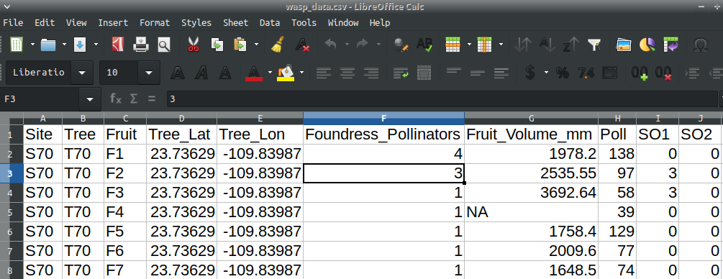Open the Function Wizard fx
Viewport: 723px width, 279px height.
[116, 99]
